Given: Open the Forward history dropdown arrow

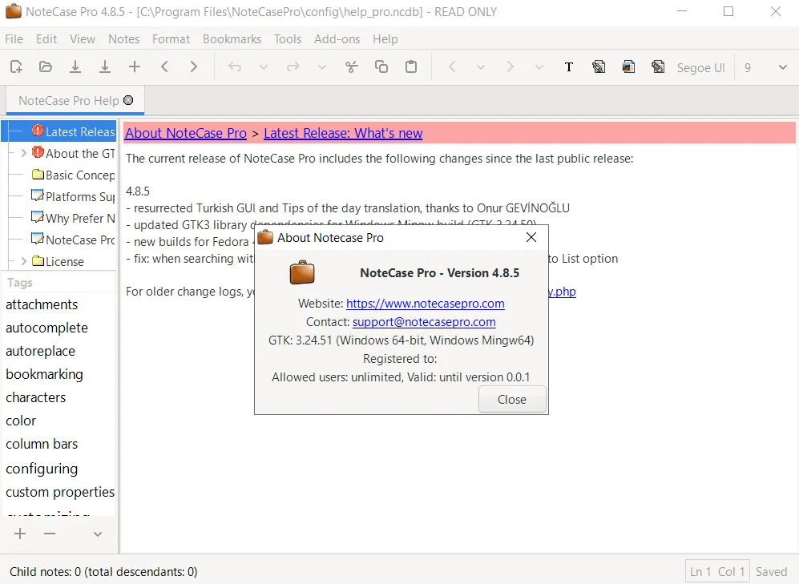Looking at the screenshot, I should coord(539,66).
